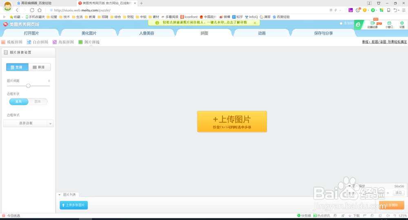Select 图片拼接 image stitching mode
This screenshot has width=408, height=220.
(89, 42)
